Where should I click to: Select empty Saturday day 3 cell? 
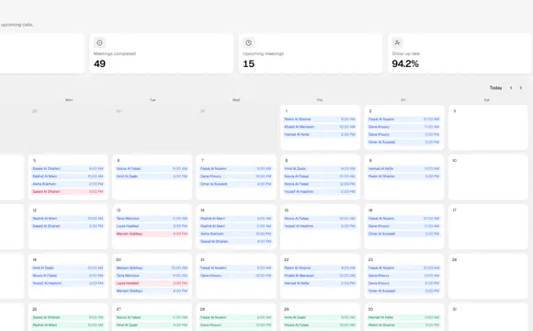click(488, 127)
